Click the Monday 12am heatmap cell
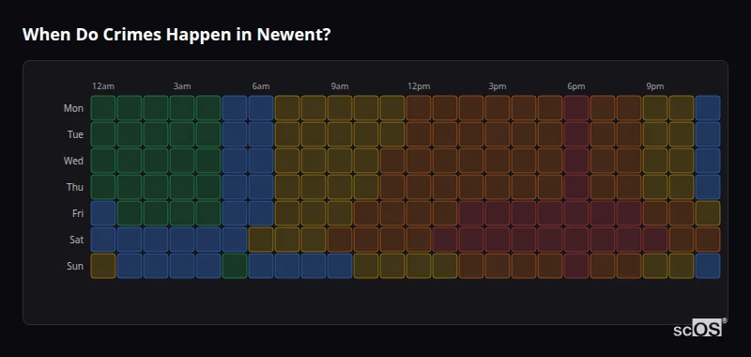Image resolution: width=751 pixels, height=357 pixels. (103, 108)
